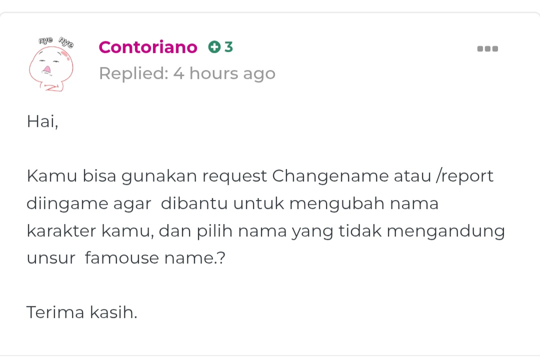
Task: Click the words "famouse name.?" in post
Action: point(155,258)
